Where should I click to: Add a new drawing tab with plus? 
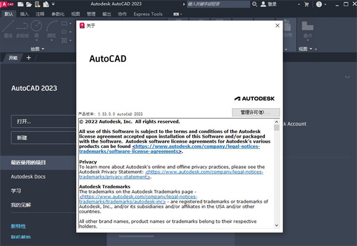click(29, 58)
